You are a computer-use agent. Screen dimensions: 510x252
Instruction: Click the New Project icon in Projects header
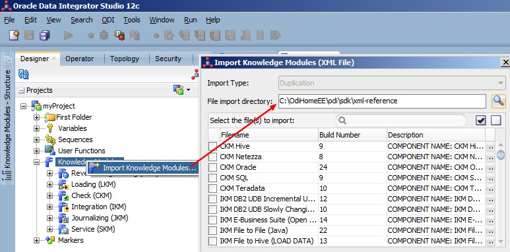click(x=179, y=90)
